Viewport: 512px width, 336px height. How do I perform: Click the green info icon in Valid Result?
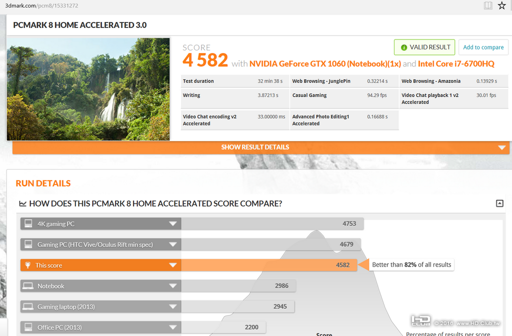[404, 47]
